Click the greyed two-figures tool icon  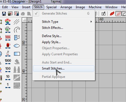click(17, 70)
